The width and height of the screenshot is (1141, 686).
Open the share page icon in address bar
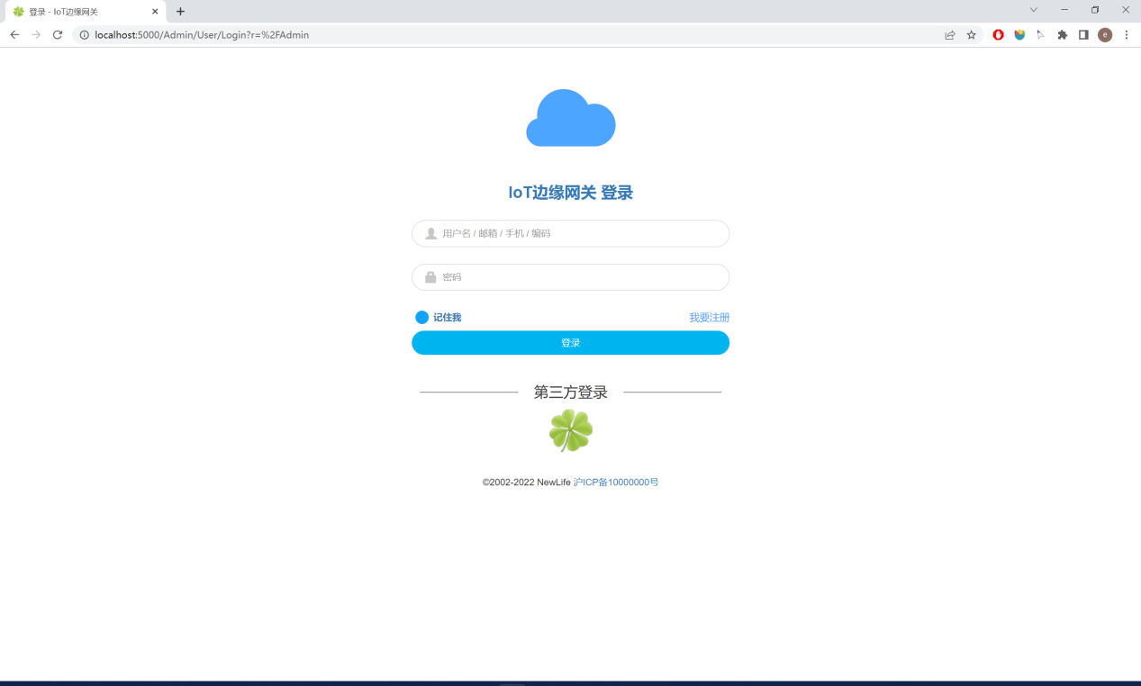[x=949, y=35]
